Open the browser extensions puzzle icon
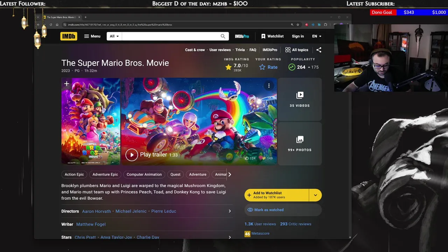Viewport: 448px width, 252px height. coord(325,24)
